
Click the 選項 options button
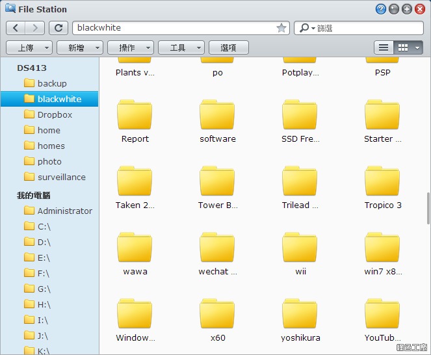(x=229, y=47)
